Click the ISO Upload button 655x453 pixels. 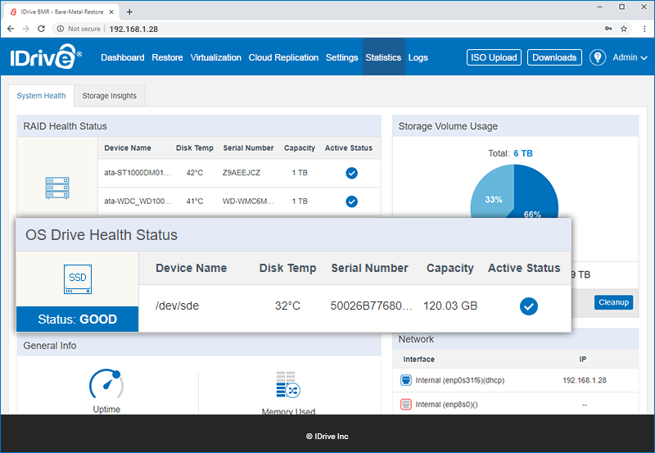[x=494, y=57]
